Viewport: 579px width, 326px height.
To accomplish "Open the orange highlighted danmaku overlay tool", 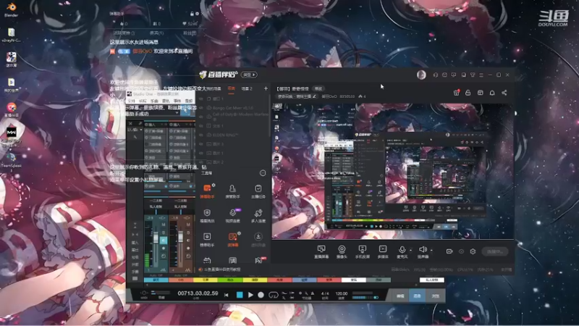I will pyautogui.click(x=232, y=239).
